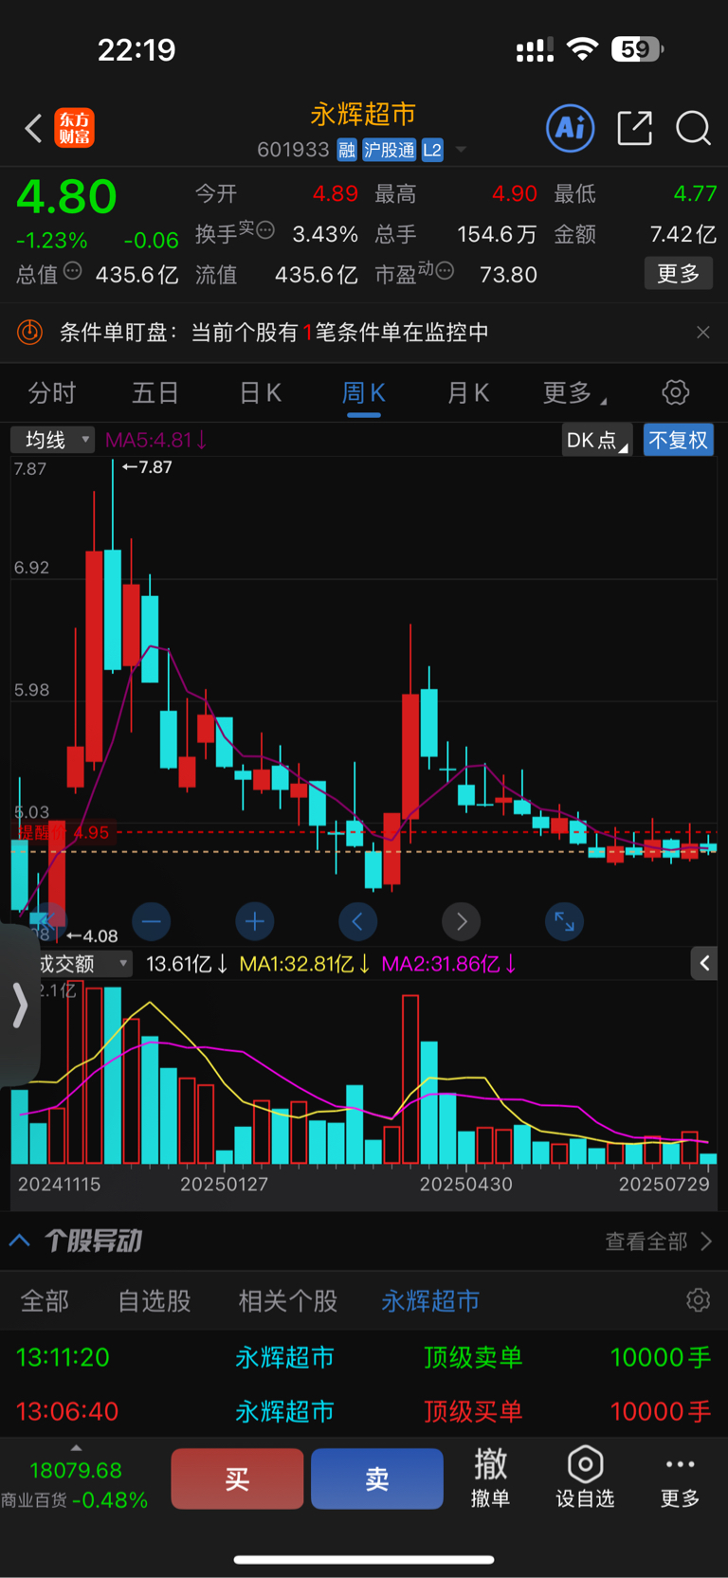Tap the blue 卖 sell button
The height and width of the screenshot is (1578, 728).
point(377,1478)
